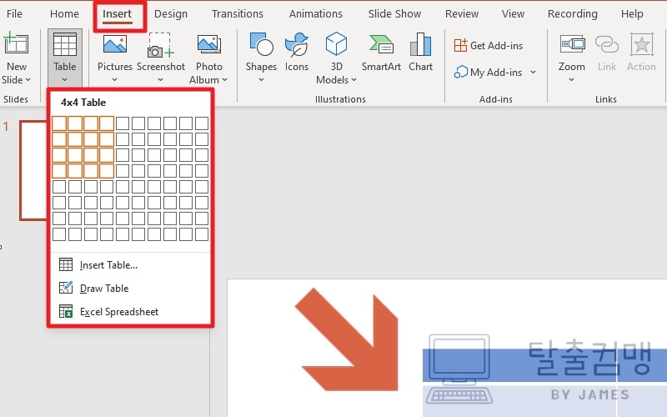
Task: Click the Draw Table pencil icon
Action: pyautogui.click(x=66, y=288)
